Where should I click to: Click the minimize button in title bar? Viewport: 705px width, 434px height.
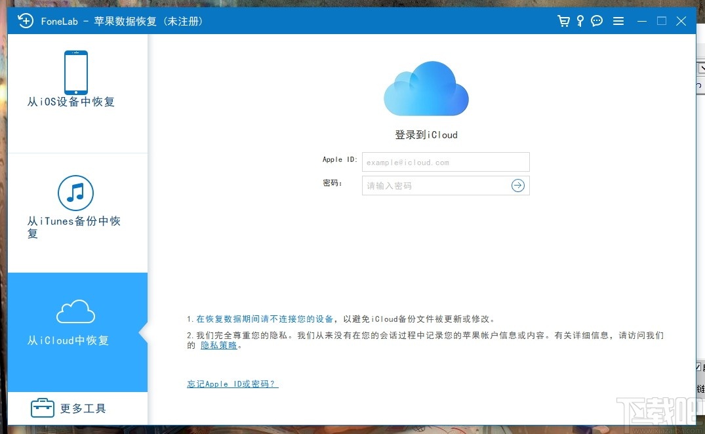point(641,20)
